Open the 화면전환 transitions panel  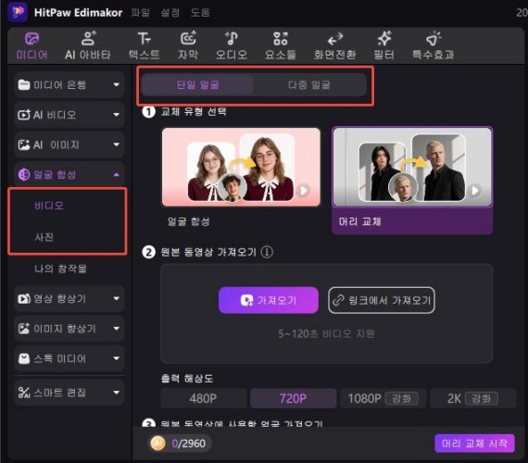(x=334, y=46)
